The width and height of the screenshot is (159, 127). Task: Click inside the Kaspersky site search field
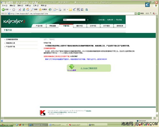pyautogui.click(x=74, y=20)
